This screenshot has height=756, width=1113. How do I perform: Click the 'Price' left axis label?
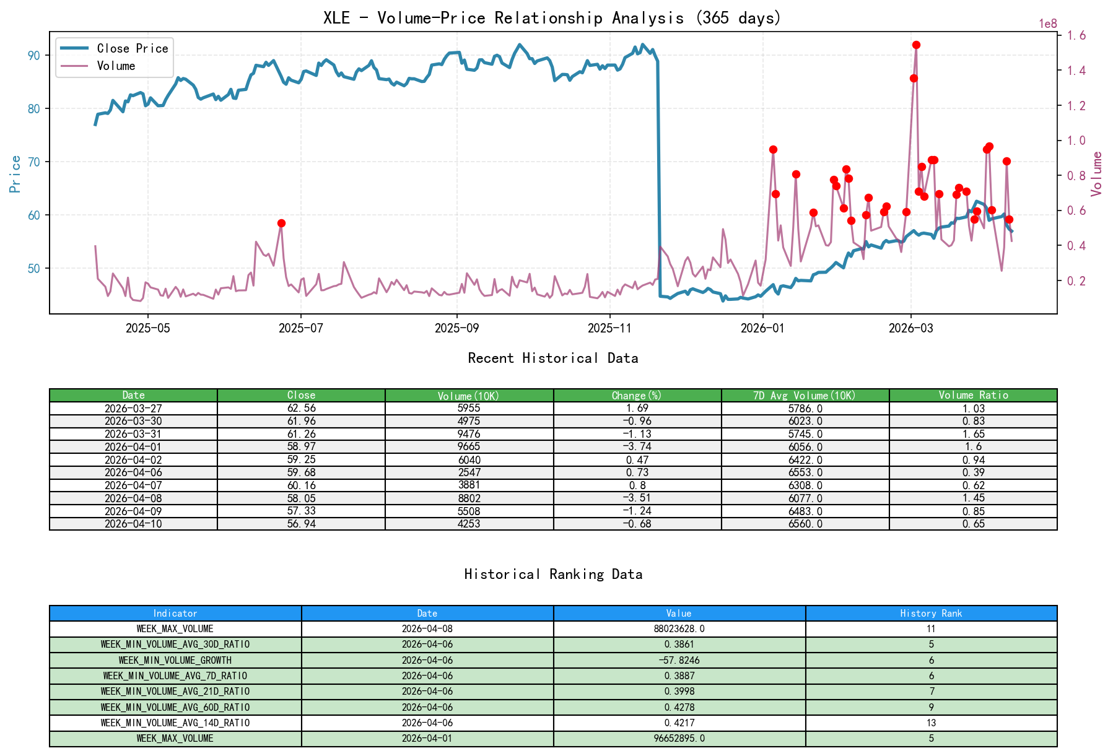15,174
